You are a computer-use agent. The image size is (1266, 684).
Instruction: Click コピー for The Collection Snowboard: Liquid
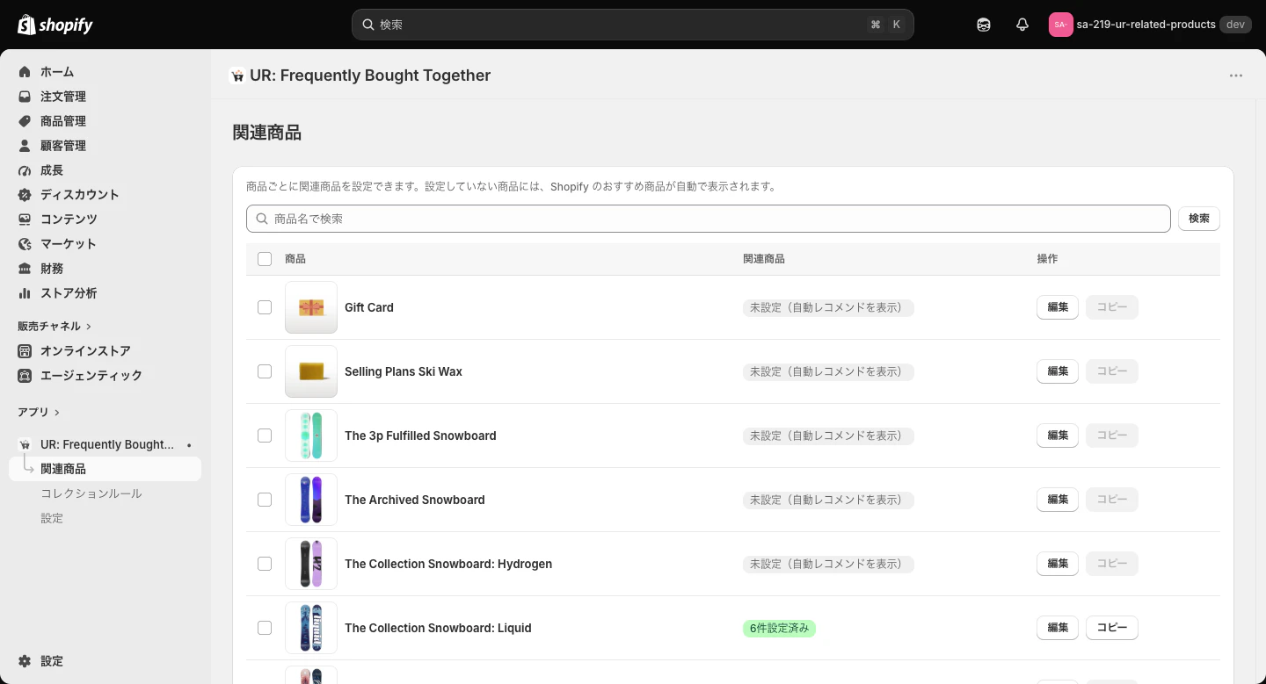[x=1112, y=628]
